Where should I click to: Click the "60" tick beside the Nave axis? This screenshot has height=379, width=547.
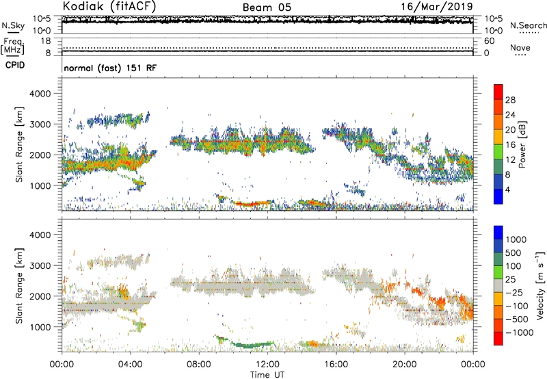490,41
